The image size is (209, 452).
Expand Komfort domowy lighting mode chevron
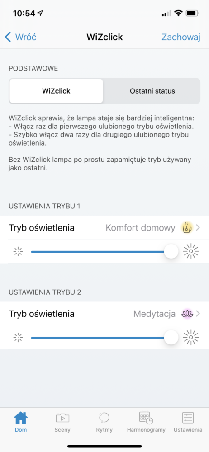tap(198, 228)
